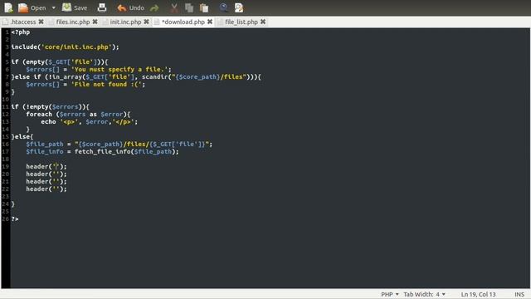Click the closing ?> tag

(15, 219)
